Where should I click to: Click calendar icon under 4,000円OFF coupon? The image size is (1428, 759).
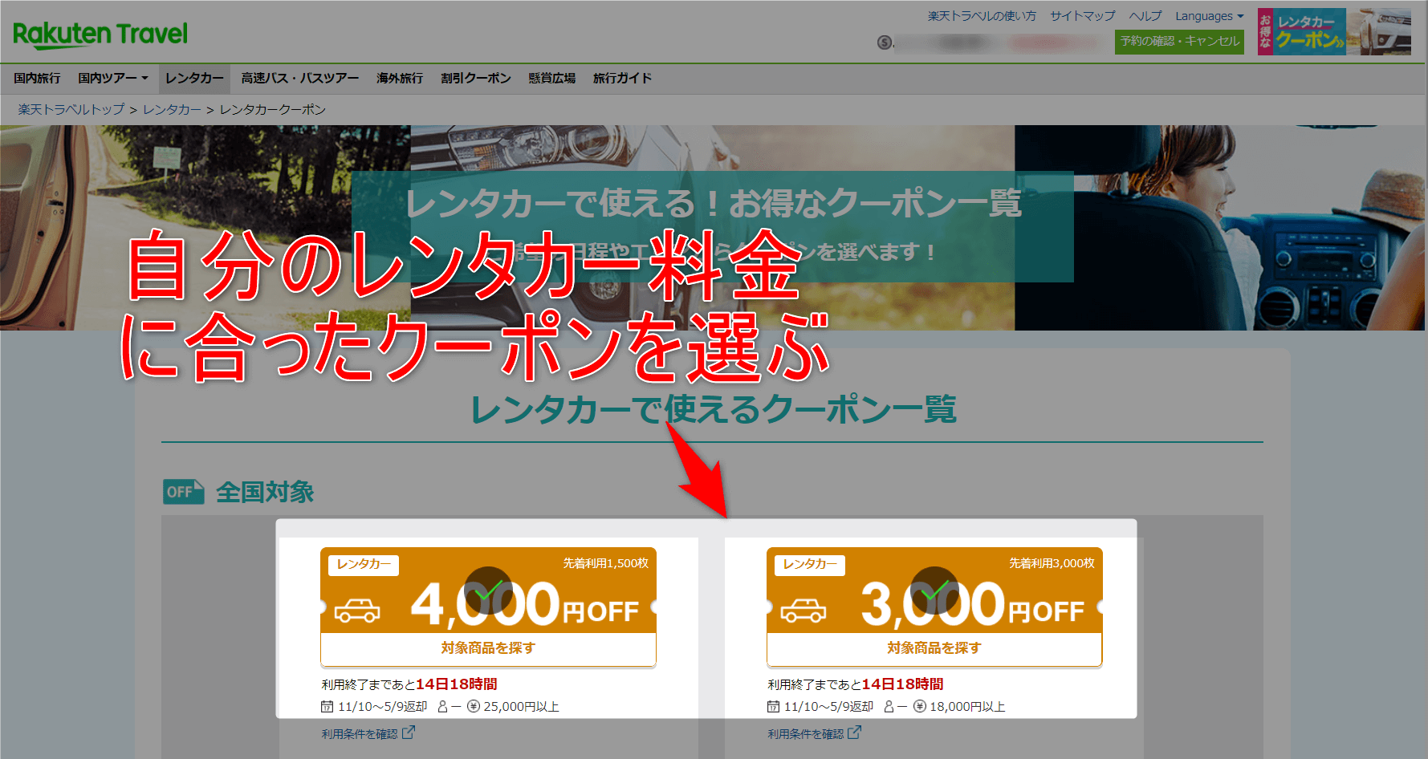(x=327, y=707)
